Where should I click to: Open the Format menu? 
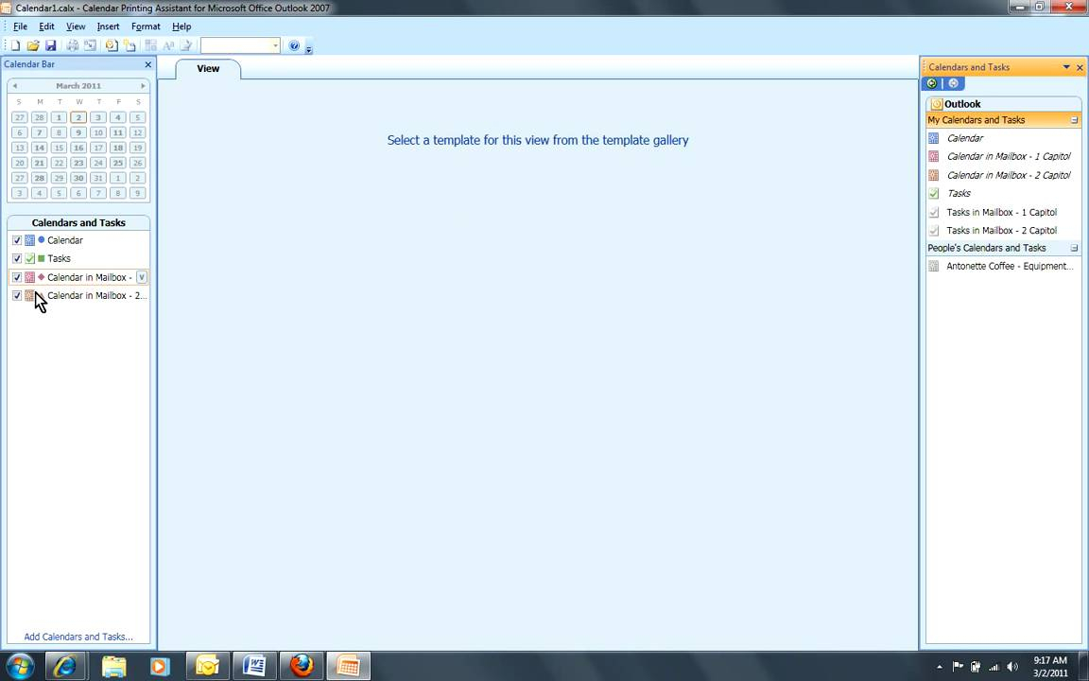(146, 26)
